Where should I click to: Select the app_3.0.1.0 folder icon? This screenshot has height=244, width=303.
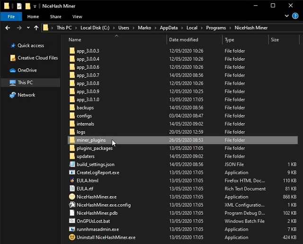pyautogui.click(x=72, y=99)
